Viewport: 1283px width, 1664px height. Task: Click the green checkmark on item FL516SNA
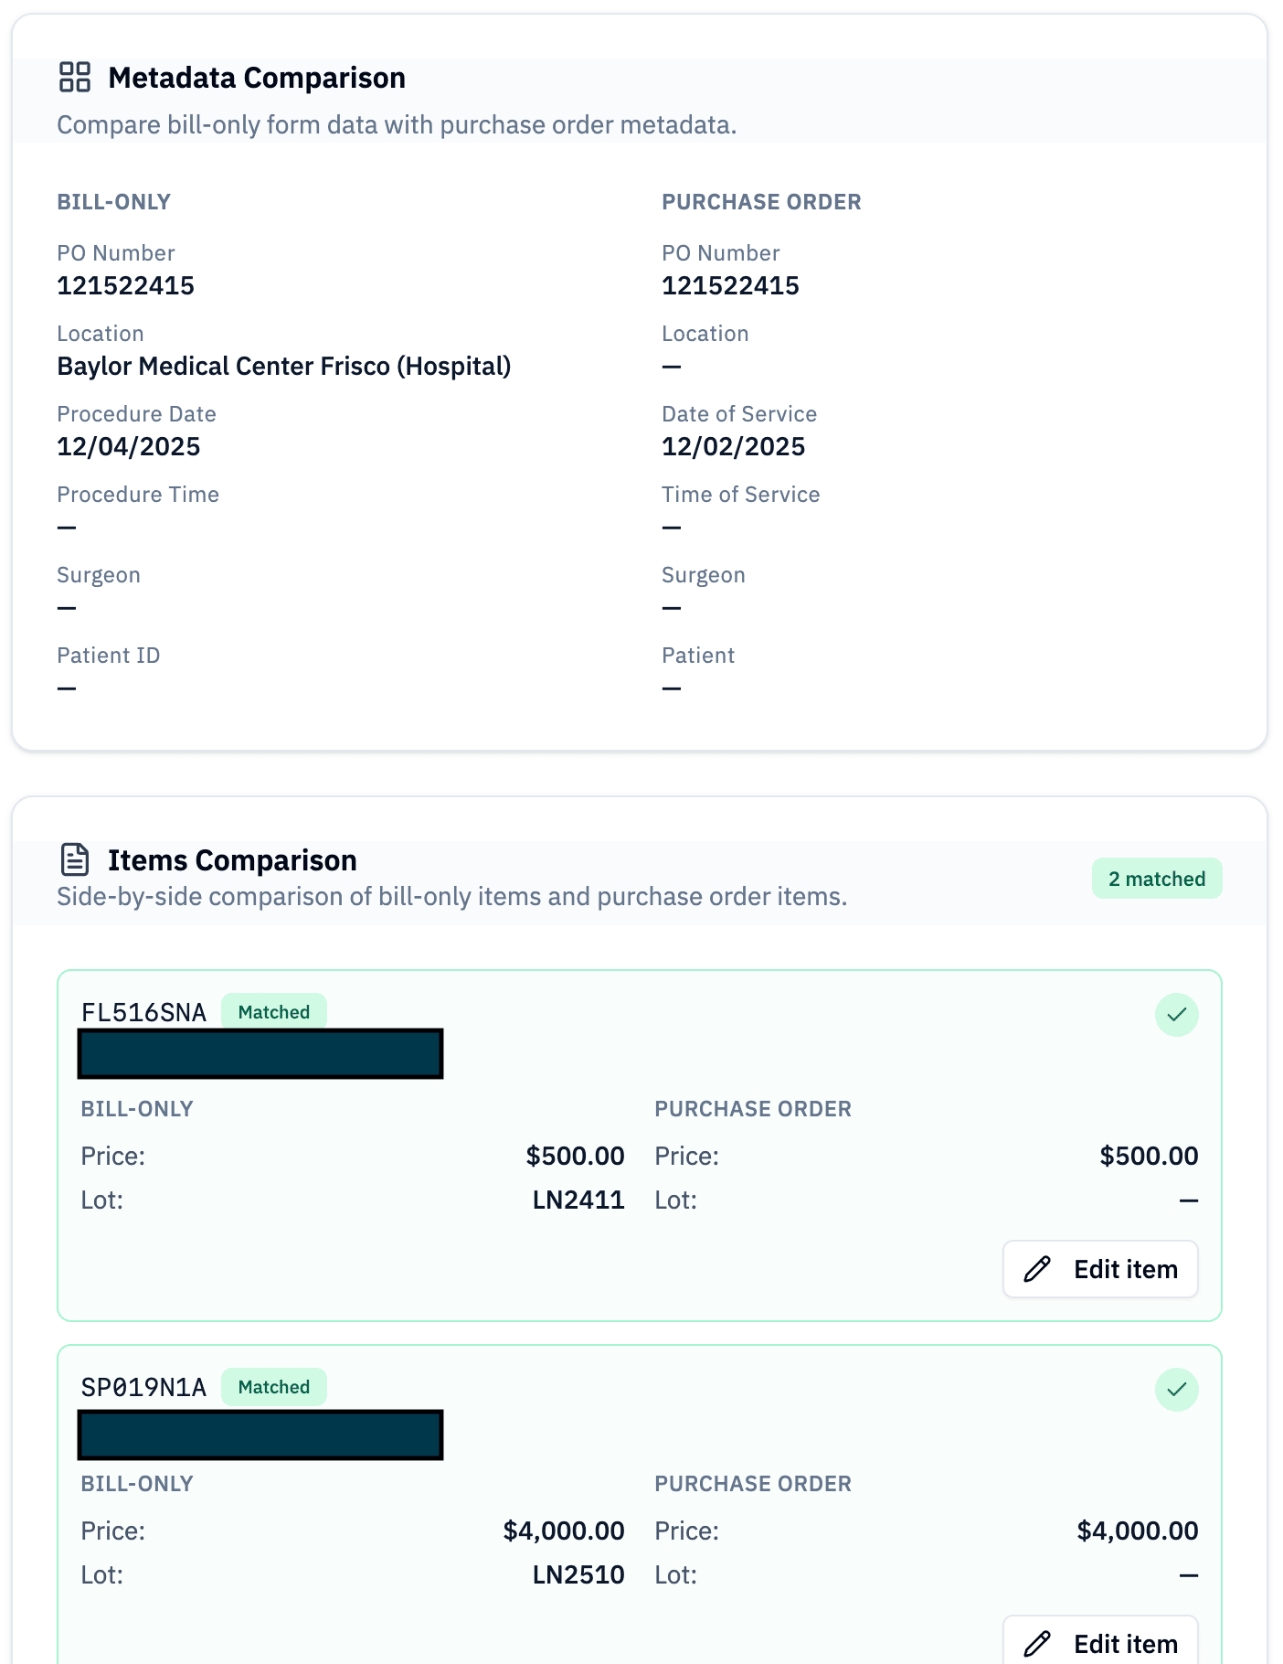click(x=1176, y=1015)
